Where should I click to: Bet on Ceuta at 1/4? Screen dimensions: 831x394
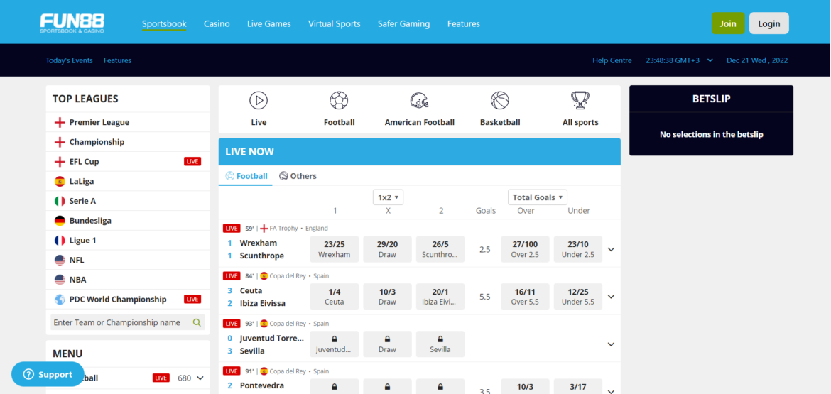click(x=335, y=297)
